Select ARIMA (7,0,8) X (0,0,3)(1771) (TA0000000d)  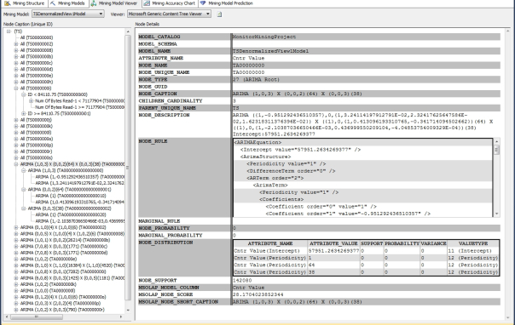tap(64, 253)
